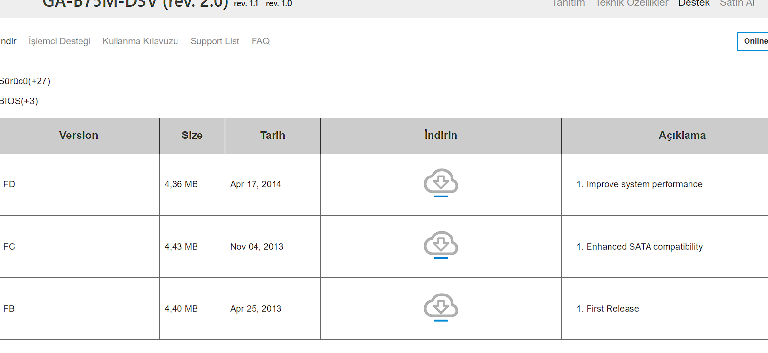Click the Tarih column header

273,136
